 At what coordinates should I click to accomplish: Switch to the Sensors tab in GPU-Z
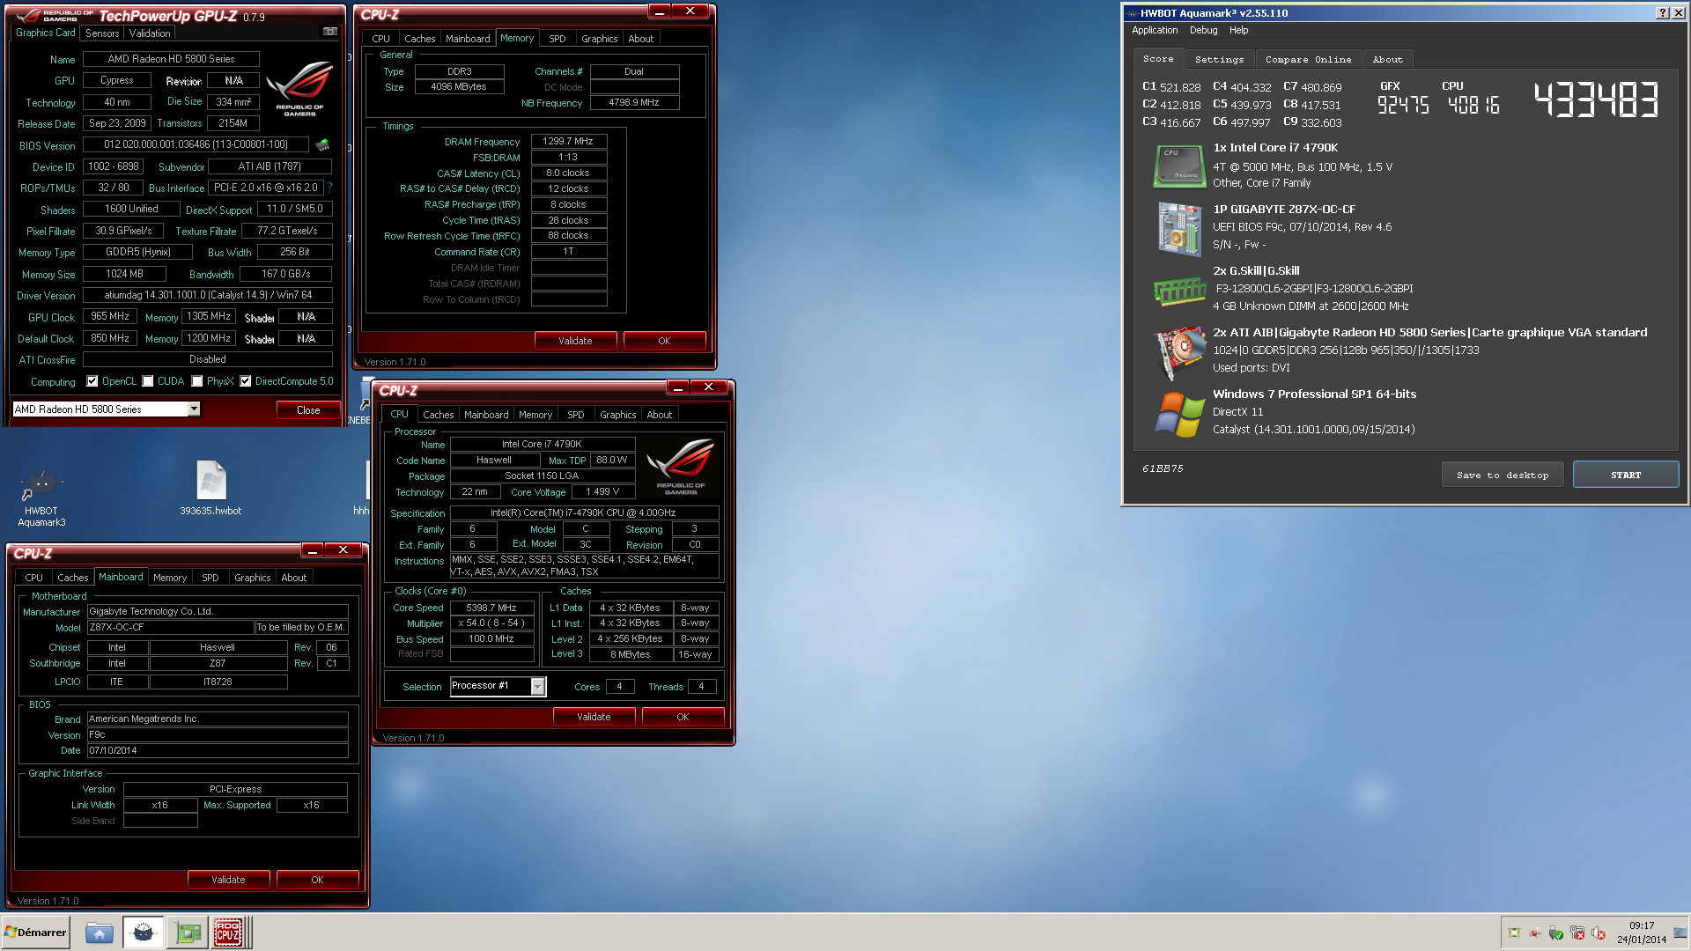click(x=102, y=33)
